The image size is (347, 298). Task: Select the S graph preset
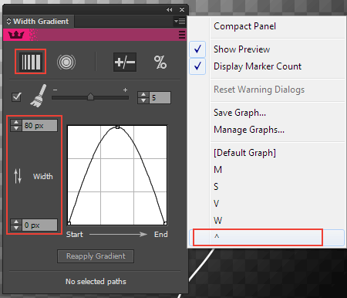266,187
